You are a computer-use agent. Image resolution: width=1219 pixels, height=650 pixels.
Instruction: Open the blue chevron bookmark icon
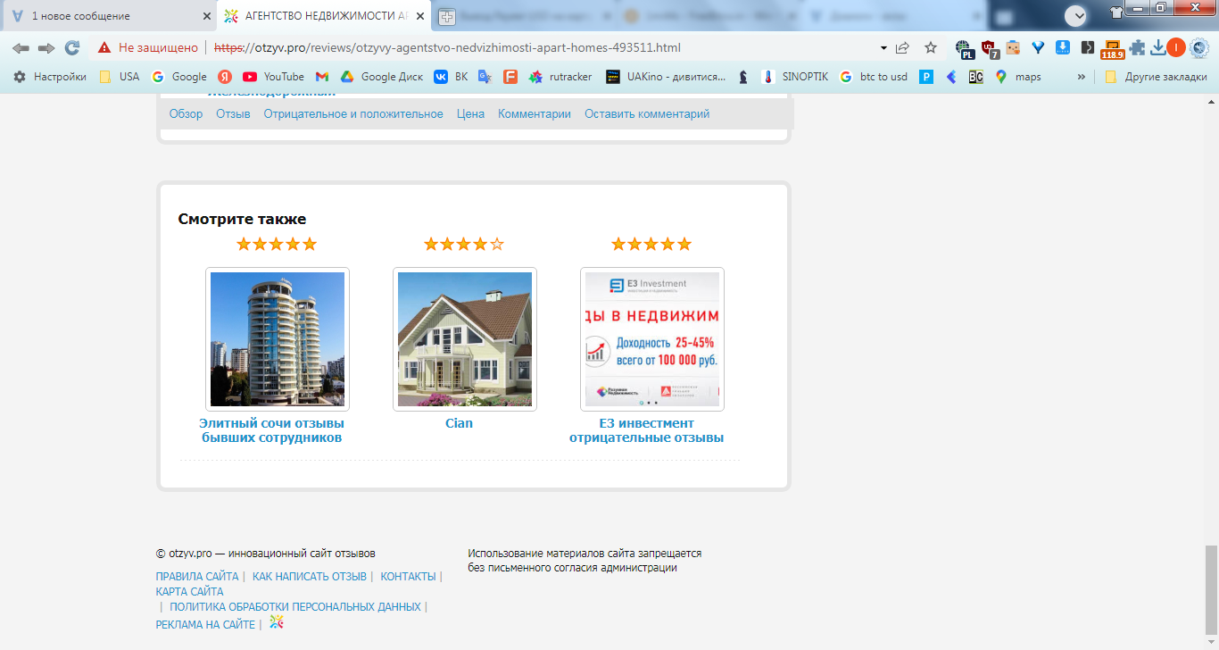point(951,77)
